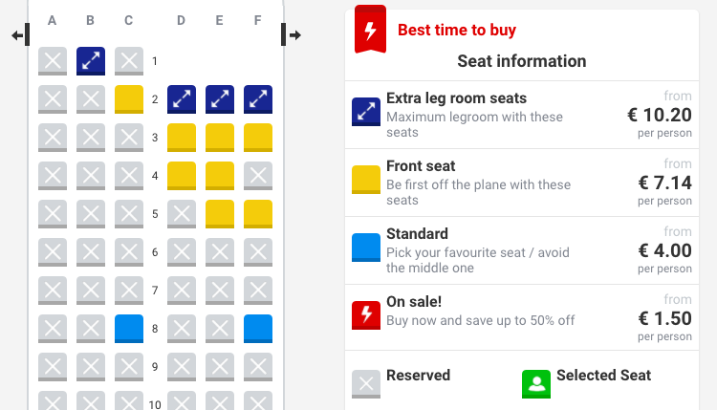This screenshot has height=410, width=717.
Task: Select front seat 5E
Action: [x=220, y=214]
